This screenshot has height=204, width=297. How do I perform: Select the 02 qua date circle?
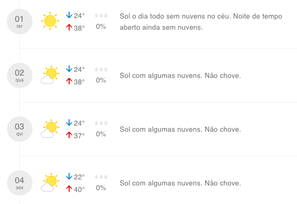(x=19, y=75)
